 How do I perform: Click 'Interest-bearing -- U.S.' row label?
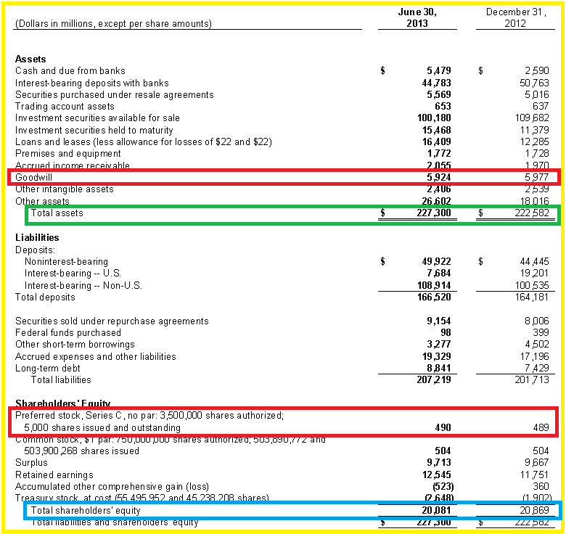pyautogui.click(x=73, y=273)
